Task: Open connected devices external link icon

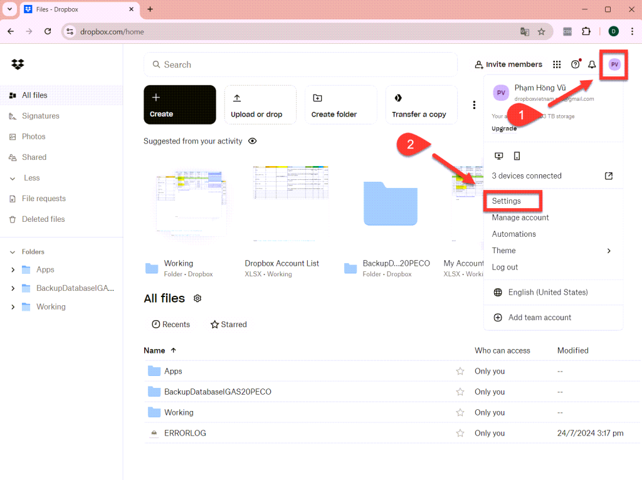Action: pyautogui.click(x=608, y=176)
